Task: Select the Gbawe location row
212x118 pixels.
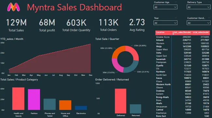Action: [x=183, y=88]
